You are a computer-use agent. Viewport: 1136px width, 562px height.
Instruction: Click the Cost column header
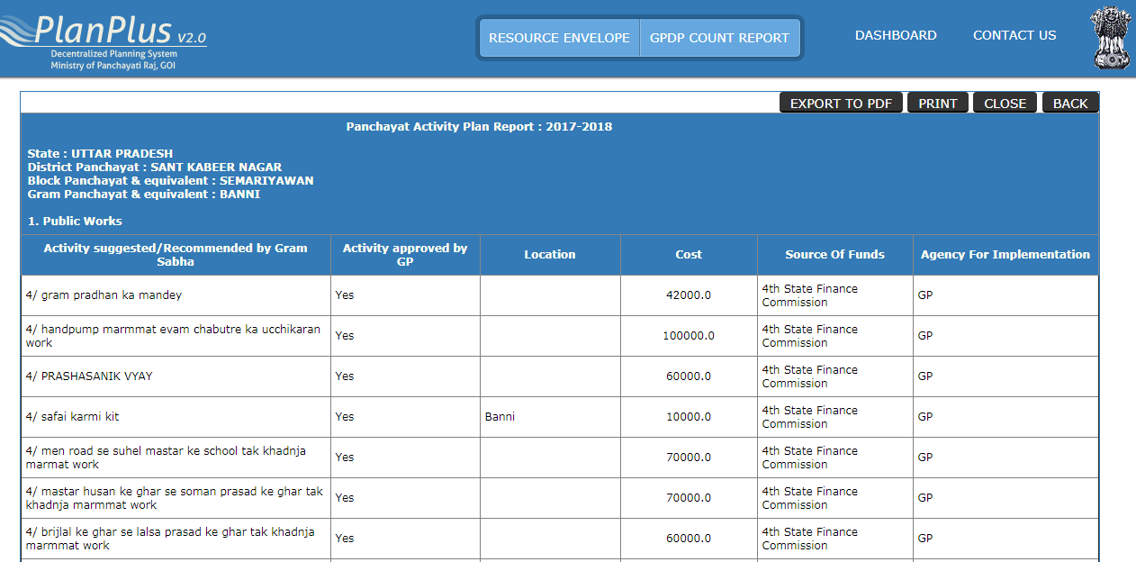[689, 255]
